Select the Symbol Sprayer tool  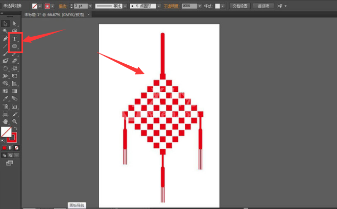coord(6,107)
